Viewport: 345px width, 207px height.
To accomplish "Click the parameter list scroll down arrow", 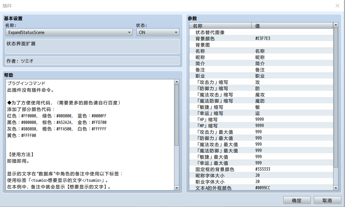I will 336,188.
